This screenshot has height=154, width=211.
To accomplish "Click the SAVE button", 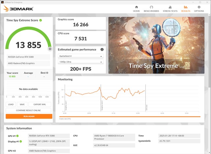I will click(x=22, y=104).
